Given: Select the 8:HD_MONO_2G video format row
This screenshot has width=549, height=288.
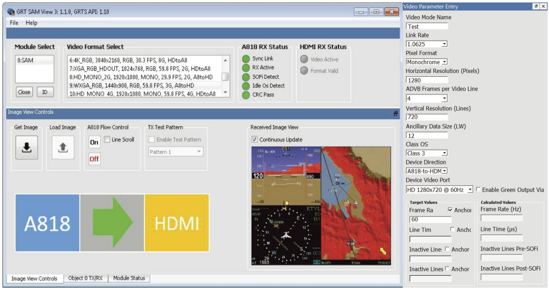Looking at the screenshot, I should click(145, 77).
